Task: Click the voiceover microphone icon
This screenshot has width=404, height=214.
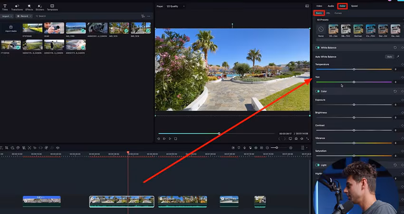Action: click(x=244, y=148)
